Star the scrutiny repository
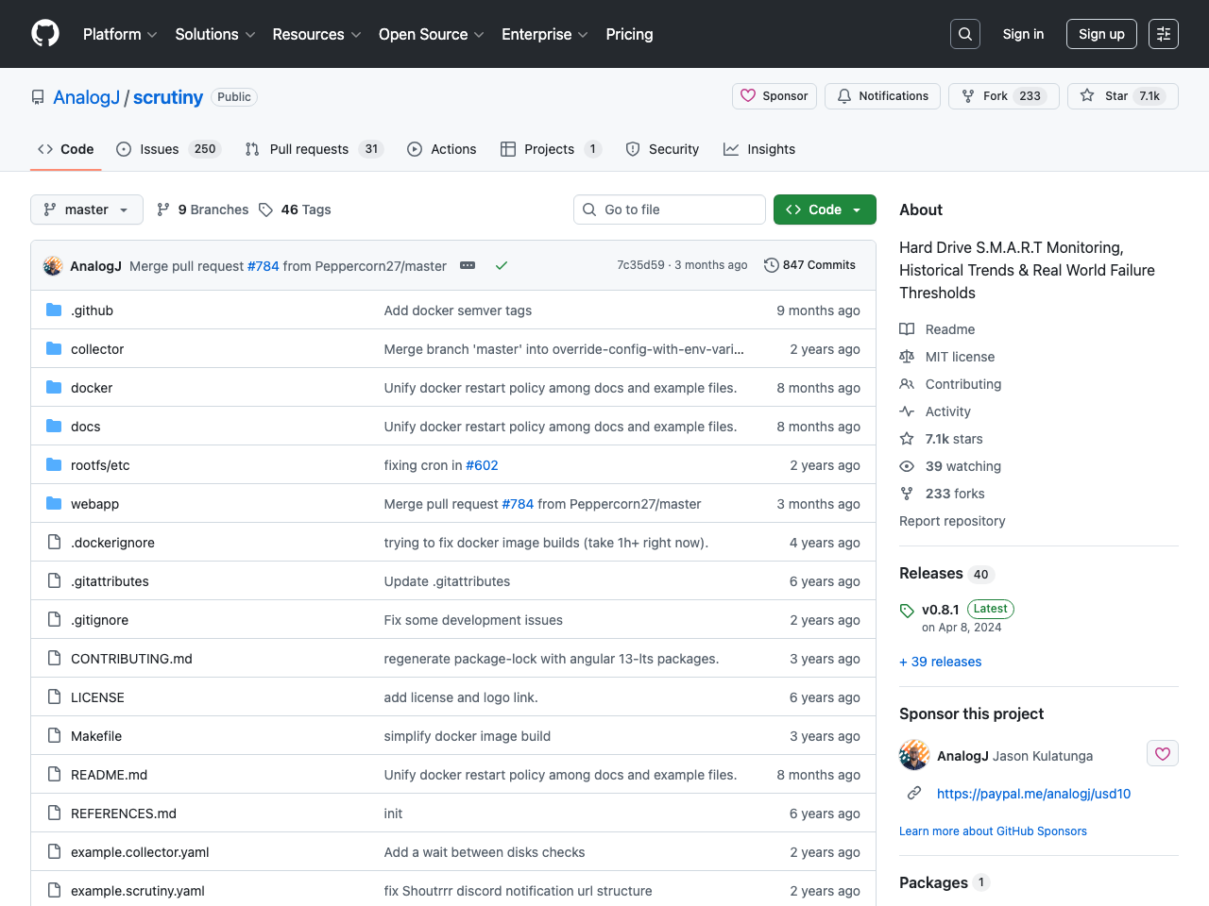Screen dimensions: 1209x906 [1122, 96]
